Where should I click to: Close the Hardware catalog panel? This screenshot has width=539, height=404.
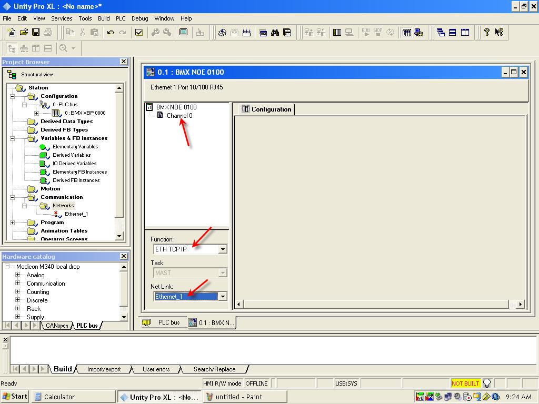point(124,256)
